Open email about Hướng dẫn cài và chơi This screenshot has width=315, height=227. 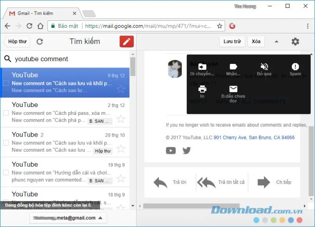(x=65, y=172)
